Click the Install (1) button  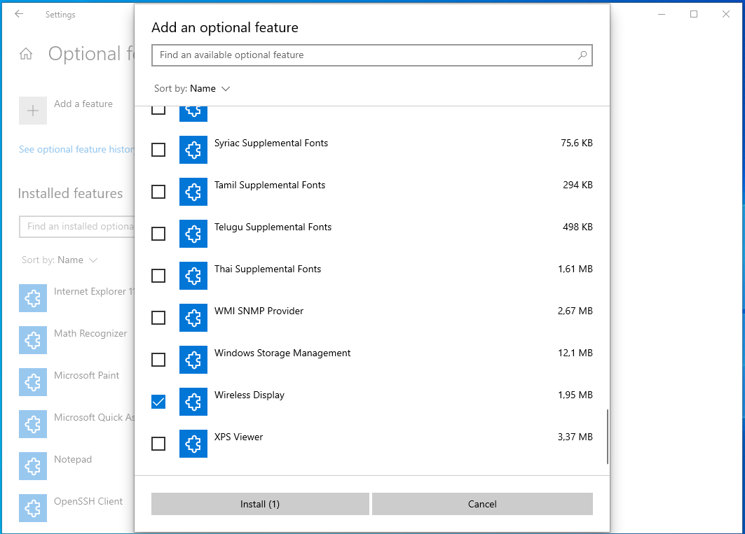click(260, 504)
